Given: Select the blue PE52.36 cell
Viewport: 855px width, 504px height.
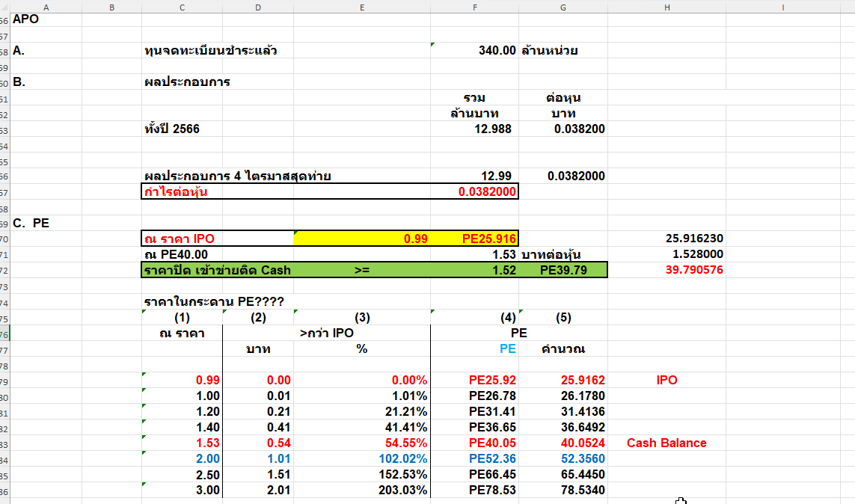Looking at the screenshot, I should coord(475,459).
